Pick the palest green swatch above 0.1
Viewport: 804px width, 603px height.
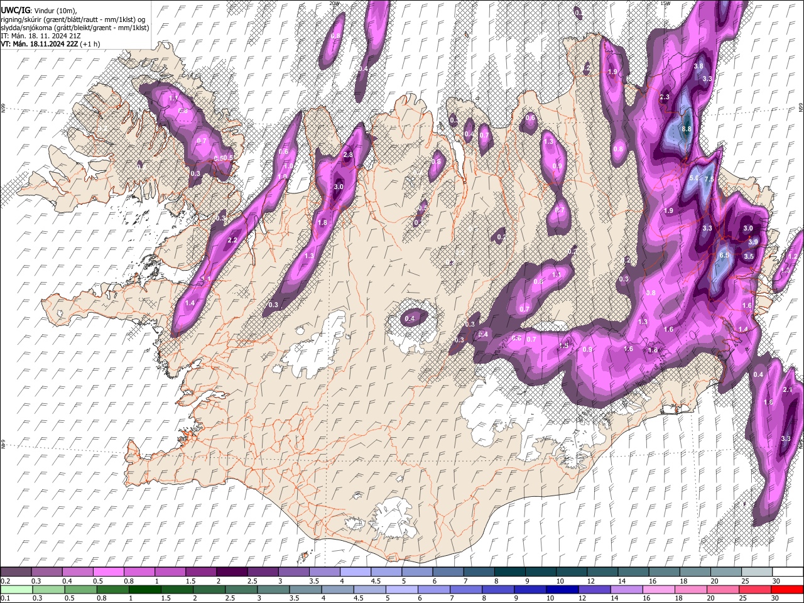(16, 589)
